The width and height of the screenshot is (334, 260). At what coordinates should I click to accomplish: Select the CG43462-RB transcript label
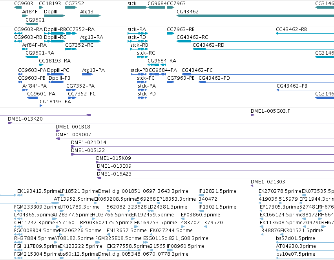[291, 29]
